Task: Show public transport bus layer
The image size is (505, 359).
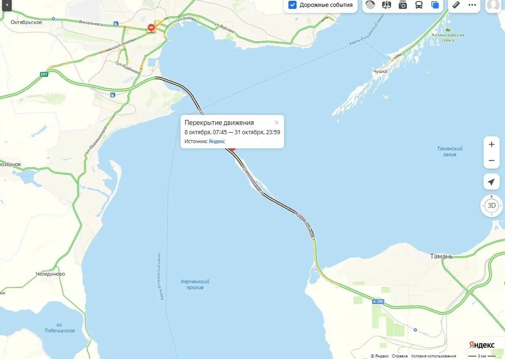Action: click(419, 5)
